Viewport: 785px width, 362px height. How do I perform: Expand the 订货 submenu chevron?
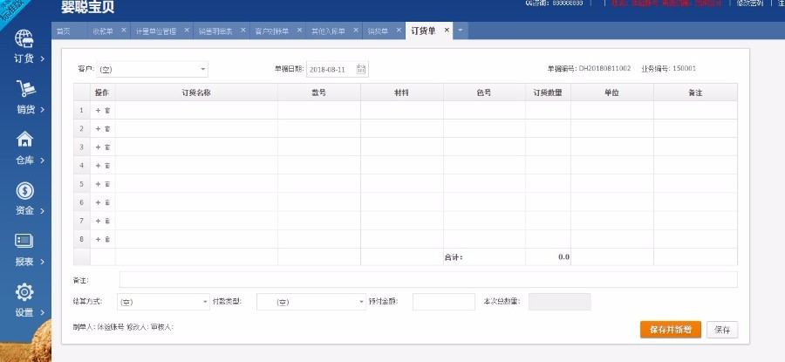point(42,58)
